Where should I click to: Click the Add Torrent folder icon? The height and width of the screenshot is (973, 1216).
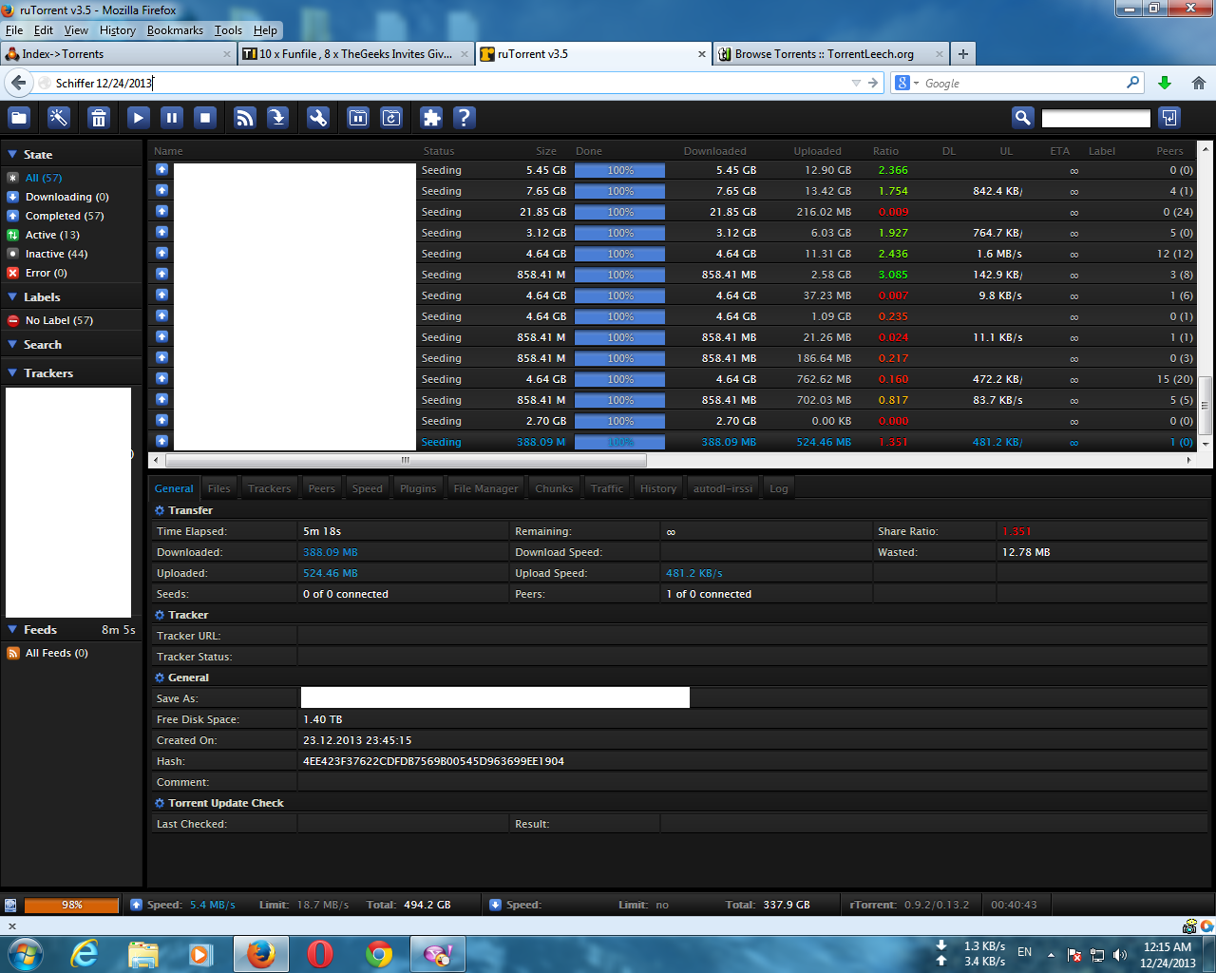19,118
